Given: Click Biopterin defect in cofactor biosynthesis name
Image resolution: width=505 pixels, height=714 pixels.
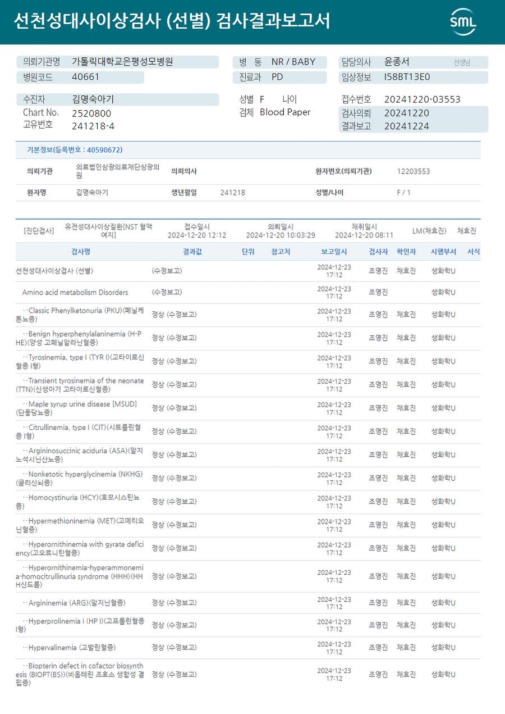Looking at the screenshot, I should pyautogui.click(x=80, y=674).
